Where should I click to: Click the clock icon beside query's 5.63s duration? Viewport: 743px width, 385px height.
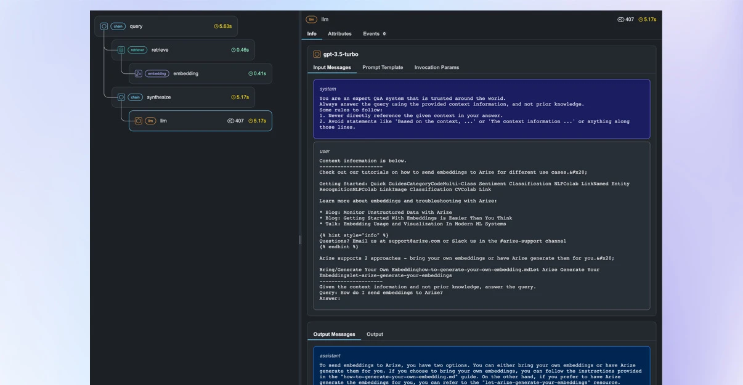[216, 26]
